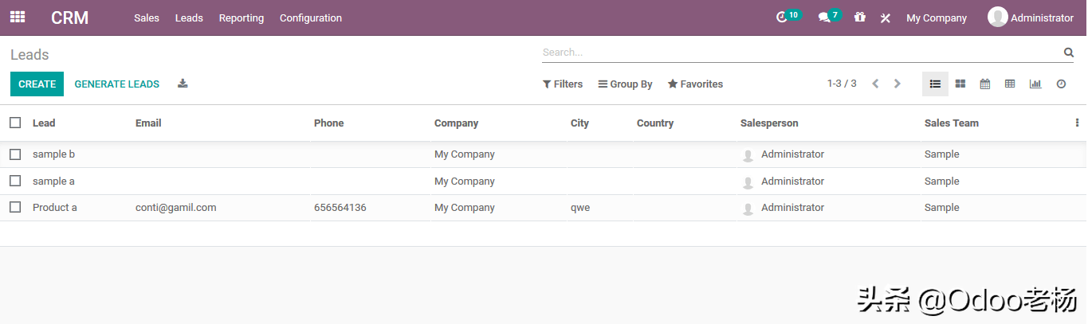Open the Group By dropdown
The image size is (1088, 324).
click(626, 84)
